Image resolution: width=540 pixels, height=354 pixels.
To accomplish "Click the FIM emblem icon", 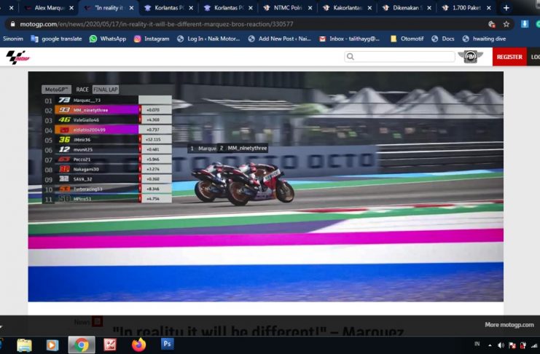I will 470,57.
